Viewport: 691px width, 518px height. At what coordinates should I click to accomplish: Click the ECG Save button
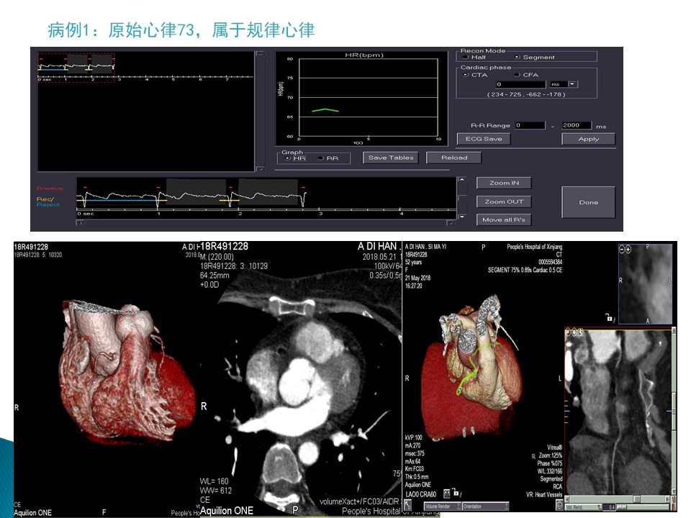click(x=483, y=139)
